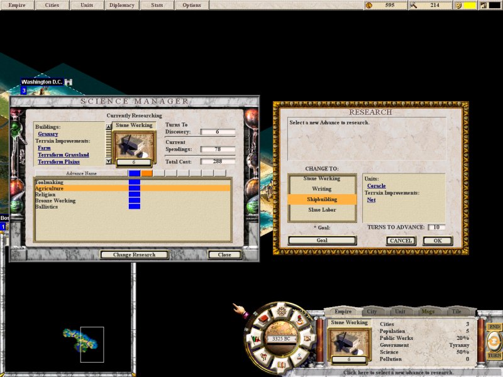Click the happiness mask icon in top bar
Viewport: 503px width, 377px height.
click(x=459, y=5)
